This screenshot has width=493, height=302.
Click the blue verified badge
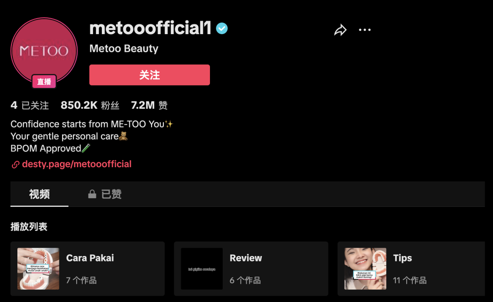click(222, 29)
